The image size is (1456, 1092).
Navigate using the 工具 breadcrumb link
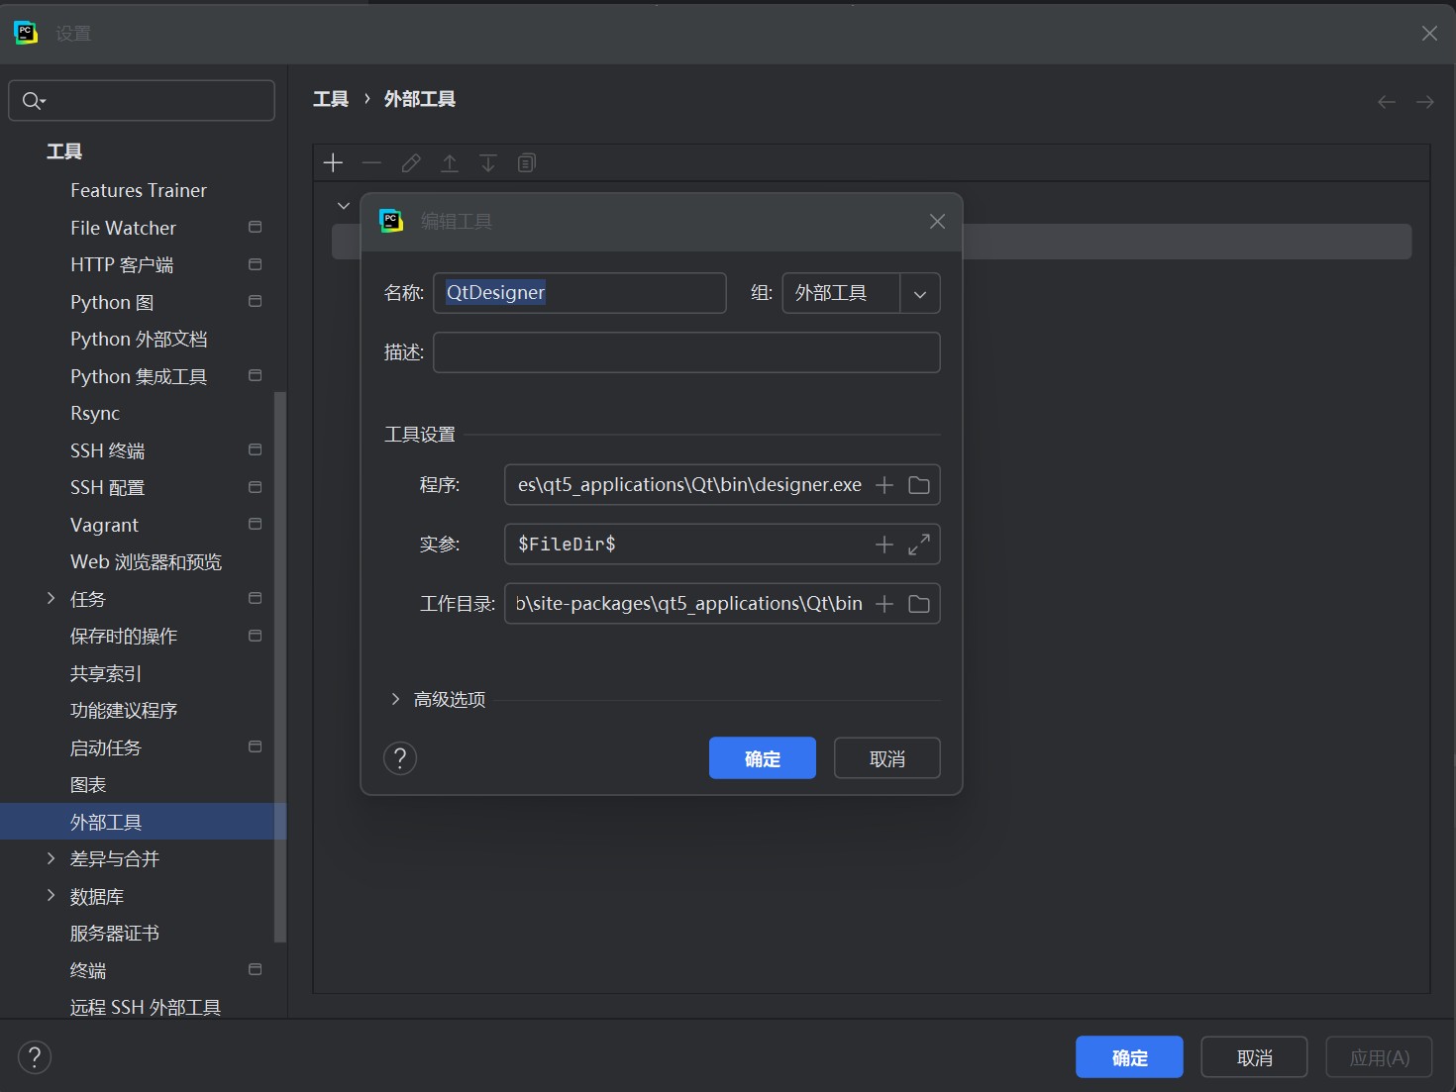tap(331, 99)
